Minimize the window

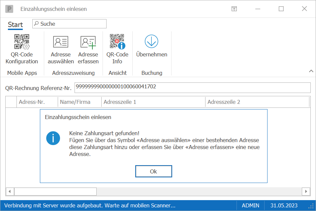pos(258,9)
